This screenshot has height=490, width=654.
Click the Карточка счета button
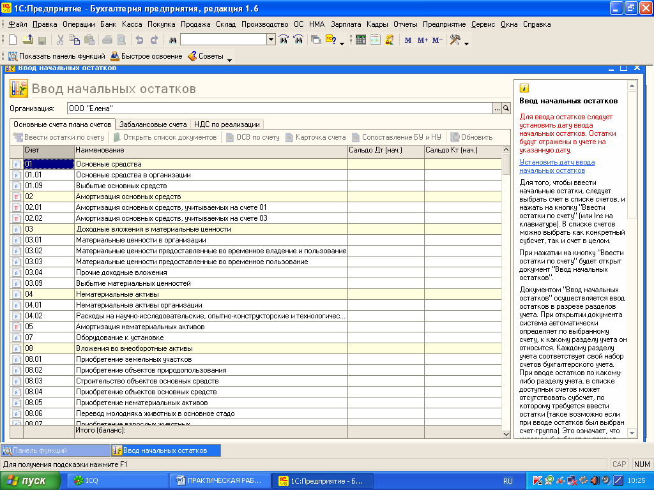[x=316, y=137]
